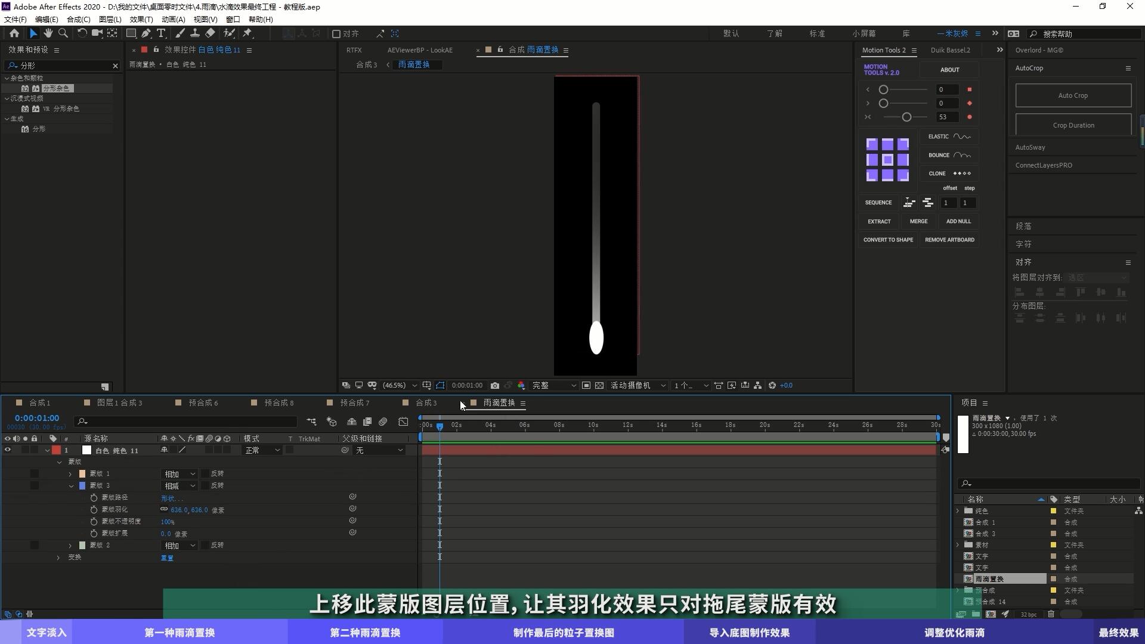Screen dimensions: 1145x644
Task: Click the trash icon in Project panel
Action: [1051, 614]
